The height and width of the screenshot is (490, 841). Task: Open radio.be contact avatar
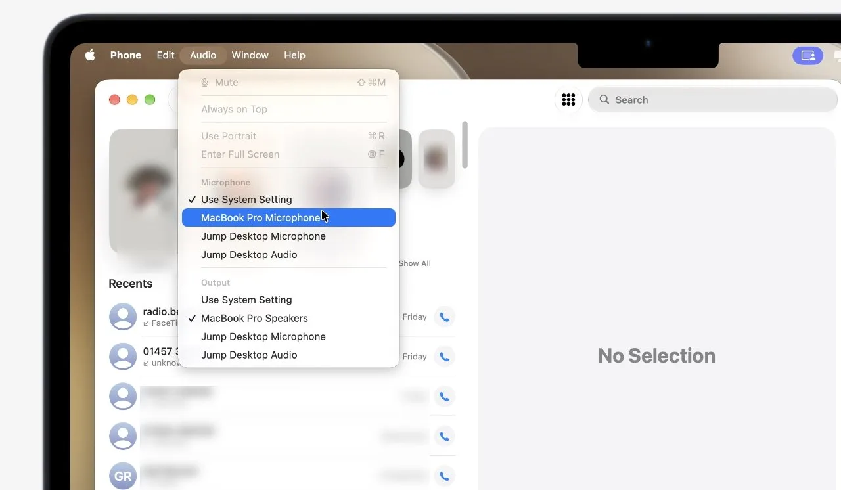pyautogui.click(x=123, y=317)
